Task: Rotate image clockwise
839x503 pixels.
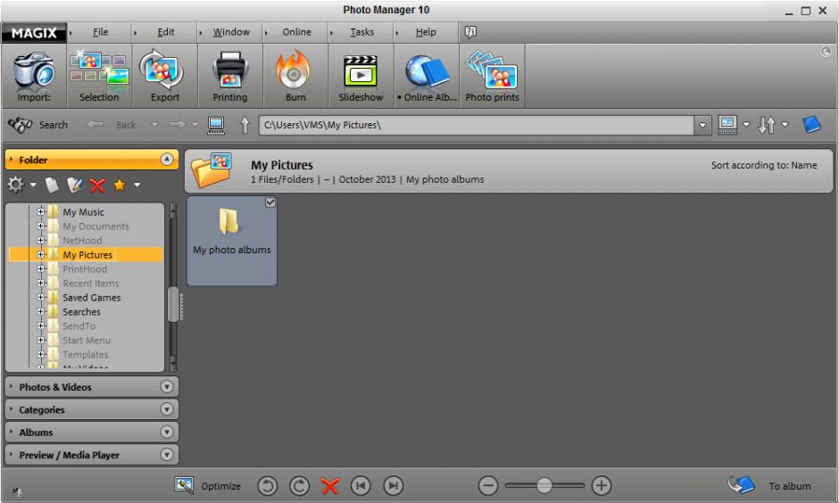Action: pos(299,486)
